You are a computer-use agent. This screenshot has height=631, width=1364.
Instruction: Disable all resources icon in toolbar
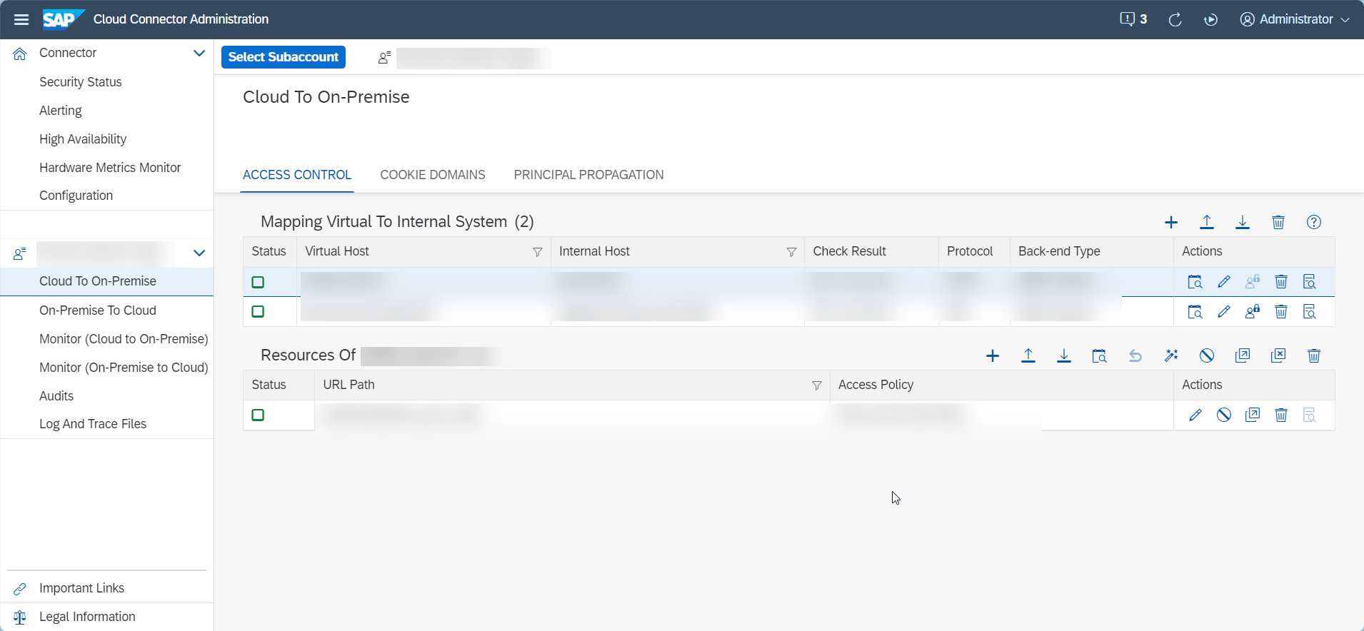1207,355
